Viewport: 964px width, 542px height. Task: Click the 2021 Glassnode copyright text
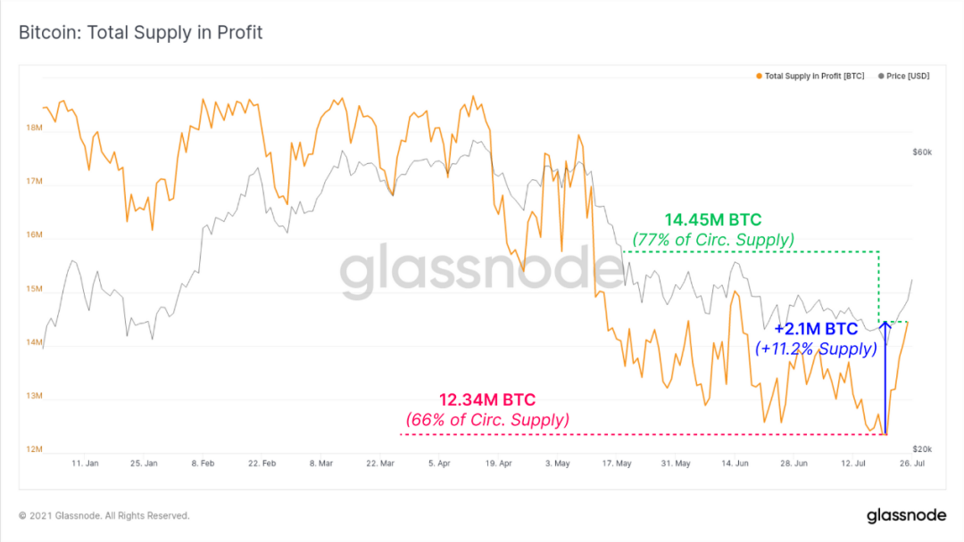tap(104, 515)
